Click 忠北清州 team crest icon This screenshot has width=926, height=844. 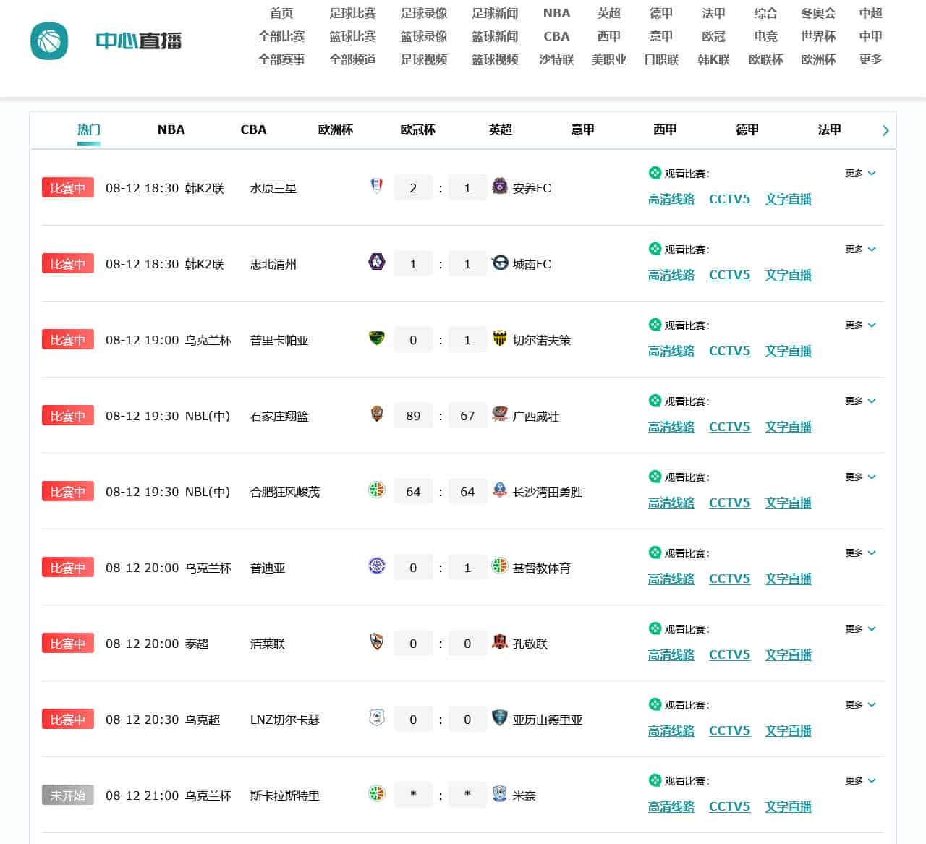[377, 262]
